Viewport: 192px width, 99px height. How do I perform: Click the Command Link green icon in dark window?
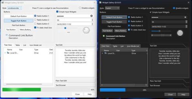click(104, 36)
